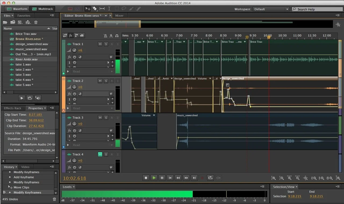
Task: Select the Move tool in toolbar
Action: pyautogui.click(x=88, y=9)
